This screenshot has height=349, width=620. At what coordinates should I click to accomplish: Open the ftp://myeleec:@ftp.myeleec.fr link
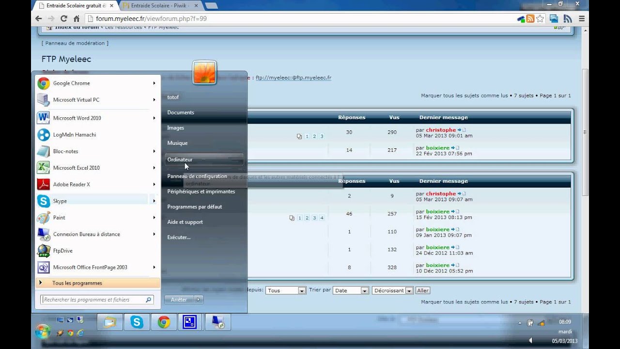[294, 78]
